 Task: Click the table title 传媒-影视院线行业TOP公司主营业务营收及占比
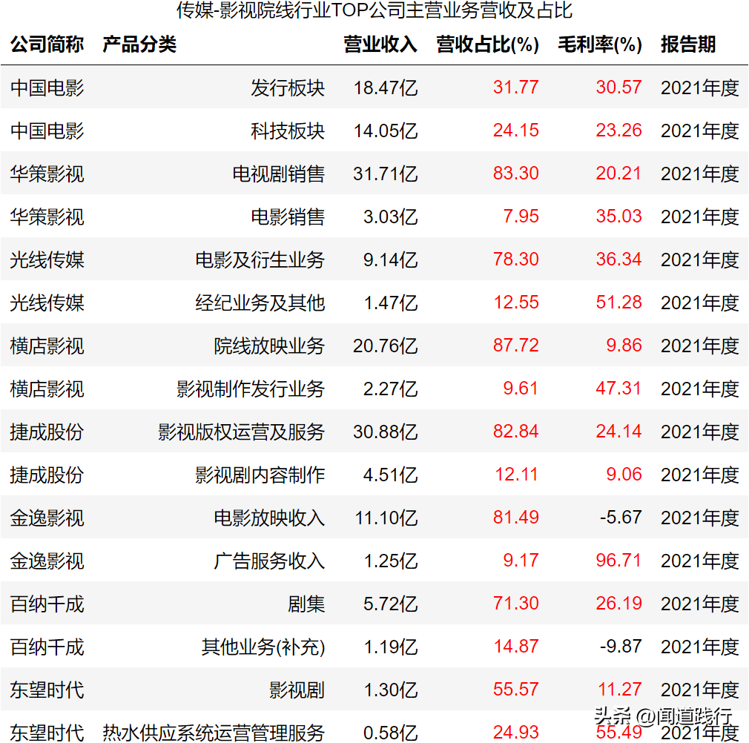point(374,10)
